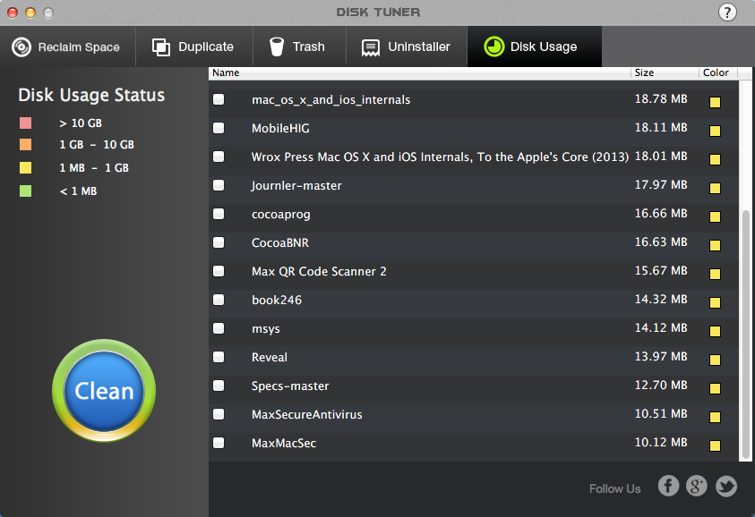This screenshot has width=755, height=517.
Task: Select the CocoaBNR entry name
Action: (x=280, y=243)
